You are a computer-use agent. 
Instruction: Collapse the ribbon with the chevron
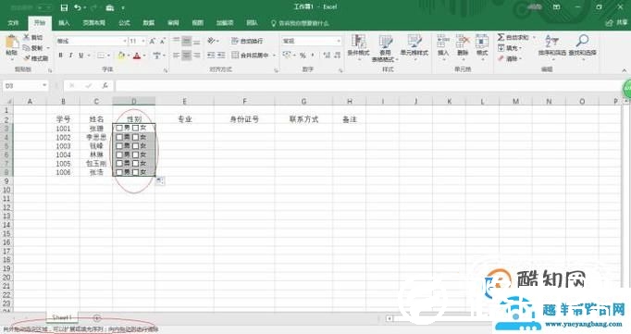pyautogui.click(x=624, y=70)
